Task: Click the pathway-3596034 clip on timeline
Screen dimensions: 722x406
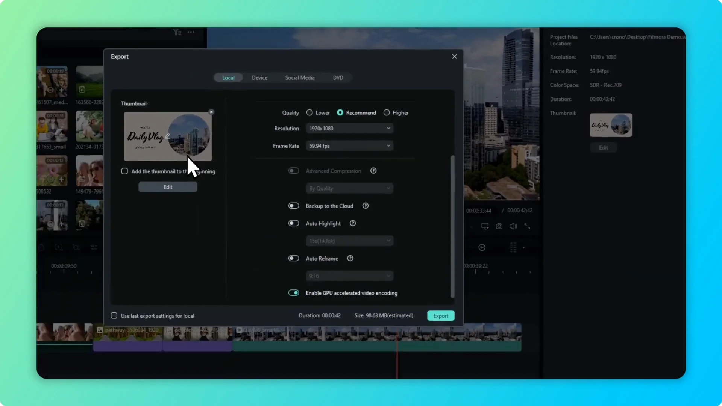Action: coord(128,337)
